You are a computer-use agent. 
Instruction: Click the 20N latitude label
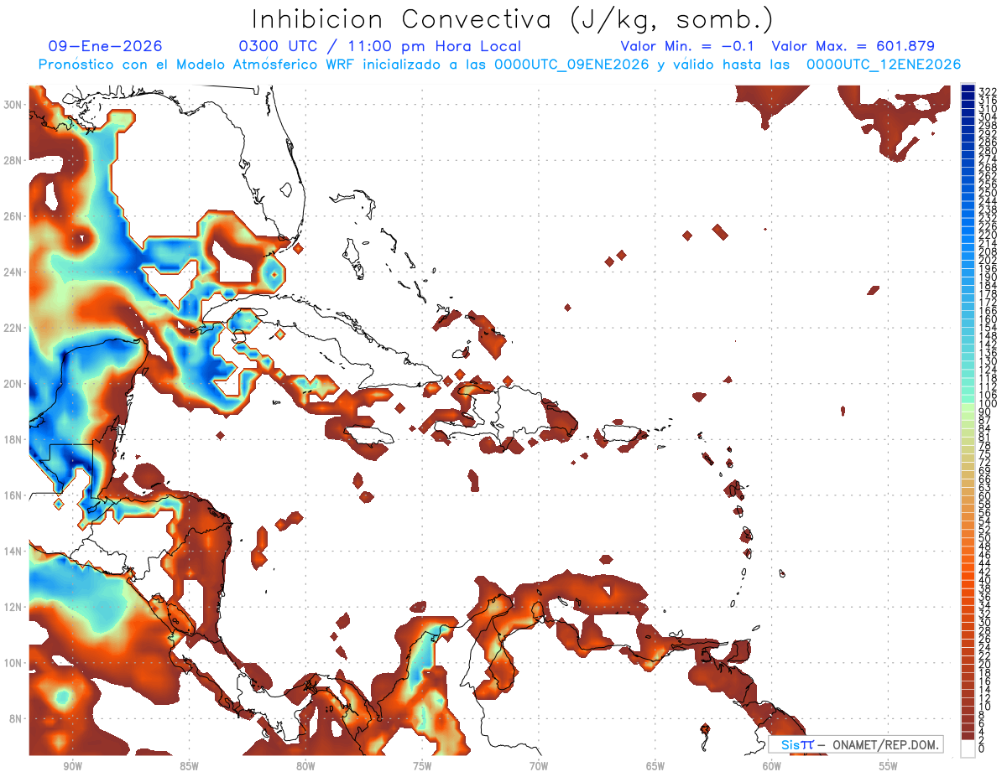tap(13, 384)
